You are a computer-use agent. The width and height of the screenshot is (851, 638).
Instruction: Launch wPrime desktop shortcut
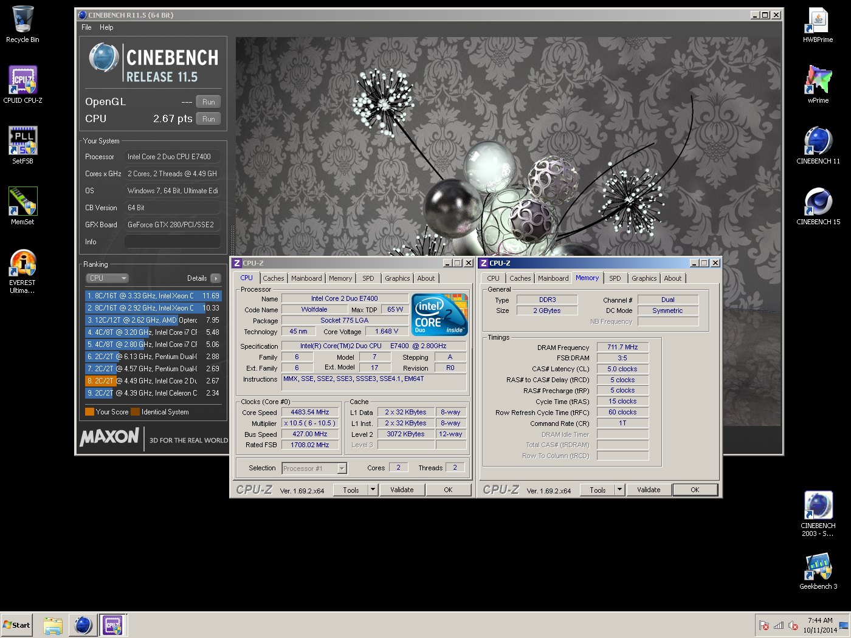[x=818, y=85]
